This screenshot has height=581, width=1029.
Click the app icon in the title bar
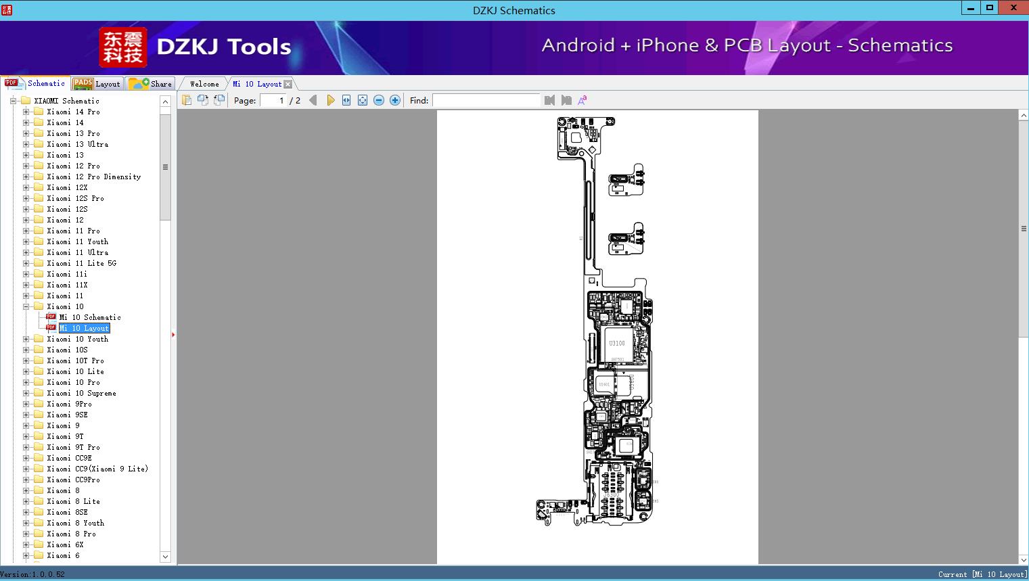coord(7,9)
